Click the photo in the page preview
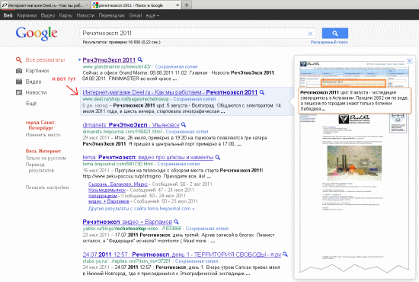The image size is (419, 282). (354, 163)
